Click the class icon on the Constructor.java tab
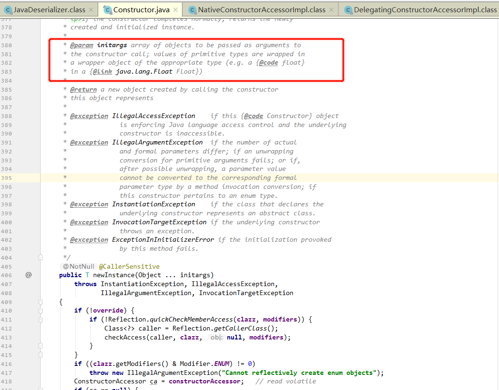Image resolution: width=499 pixels, height=390 pixels. pyautogui.click(x=107, y=9)
